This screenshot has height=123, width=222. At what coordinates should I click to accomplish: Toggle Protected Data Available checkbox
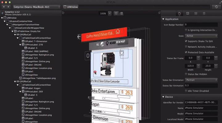click(x=186, y=52)
